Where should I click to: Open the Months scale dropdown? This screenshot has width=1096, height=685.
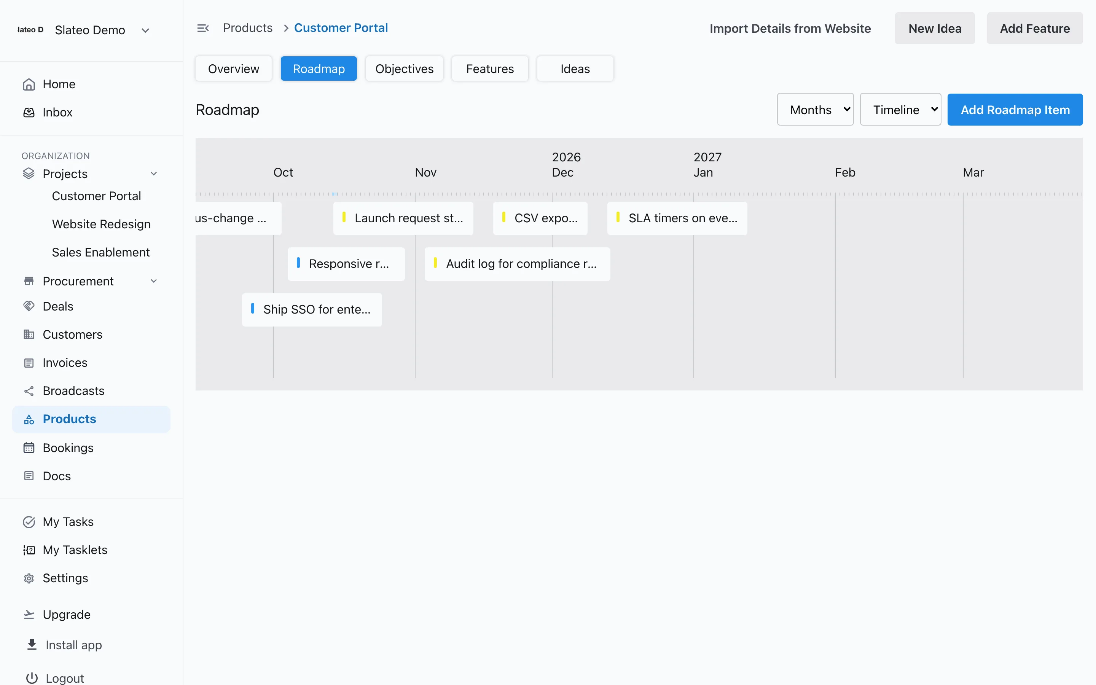click(x=815, y=110)
